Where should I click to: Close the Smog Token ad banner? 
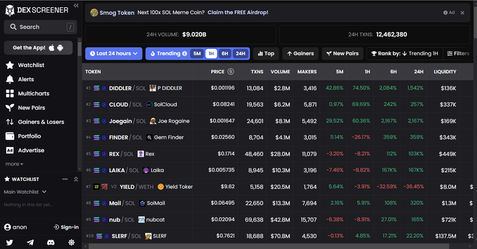click(x=462, y=13)
